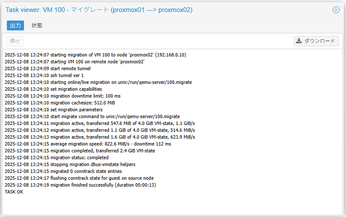The width and height of the screenshot is (346, 217).
Task: Click the ダウンロード button label
Action: (x=319, y=41)
